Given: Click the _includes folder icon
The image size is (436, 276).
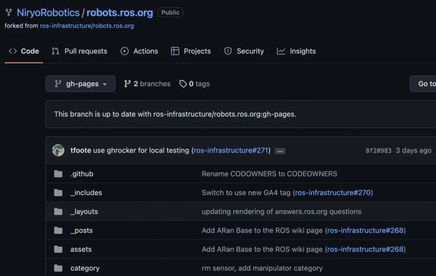Looking at the screenshot, I should tap(58, 193).
